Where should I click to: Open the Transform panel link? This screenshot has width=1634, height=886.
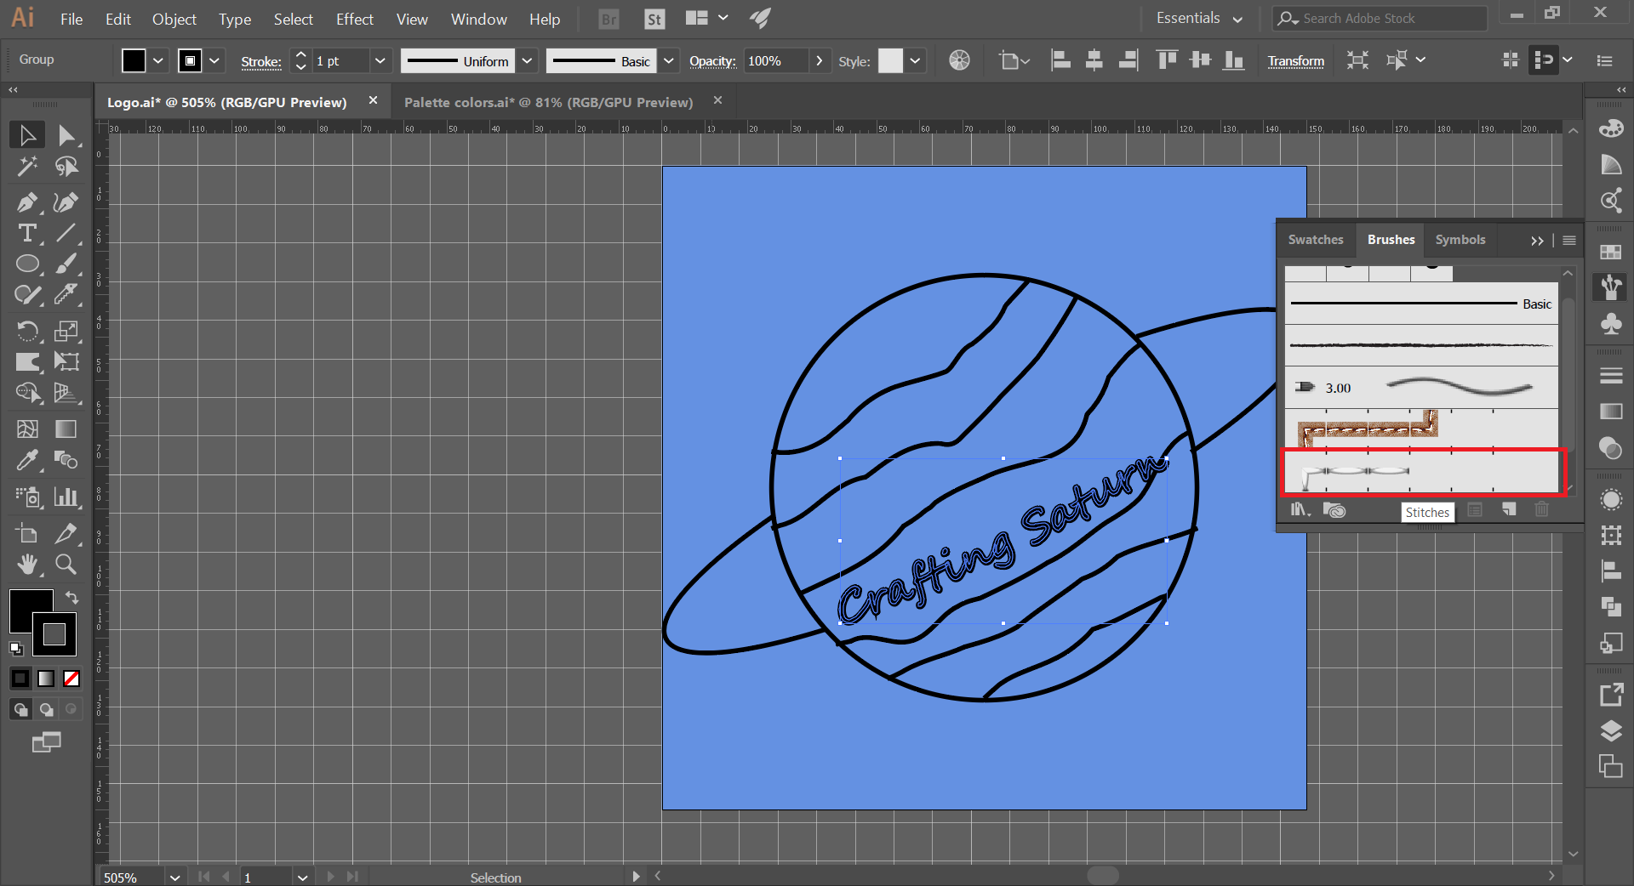pos(1295,61)
